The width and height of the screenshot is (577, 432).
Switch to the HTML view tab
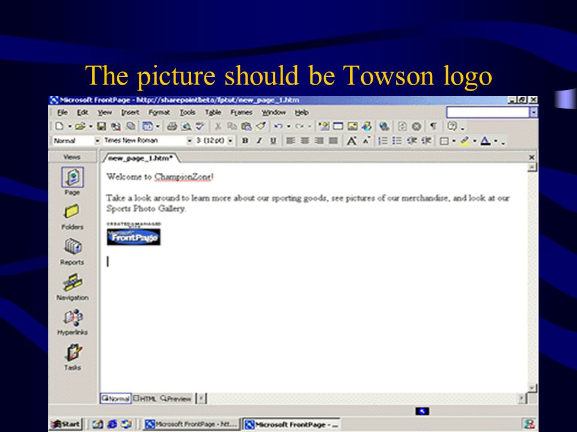pos(145,398)
